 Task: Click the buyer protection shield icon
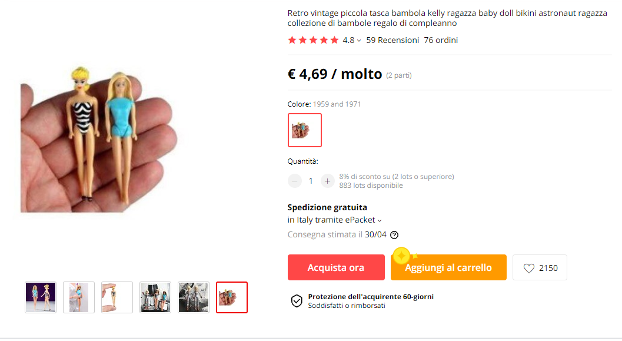pos(297,301)
